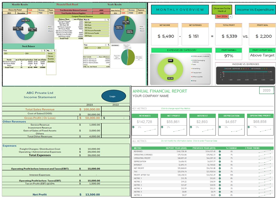Viewport: 276px width, 198px height.
Task: Open the Balance Sheet pivot filter dropdown
Action: [73, 19]
